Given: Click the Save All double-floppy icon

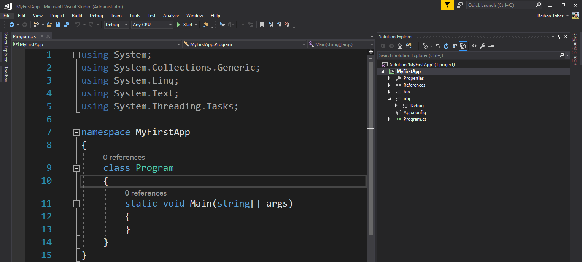Looking at the screenshot, I should click(66, 25).
